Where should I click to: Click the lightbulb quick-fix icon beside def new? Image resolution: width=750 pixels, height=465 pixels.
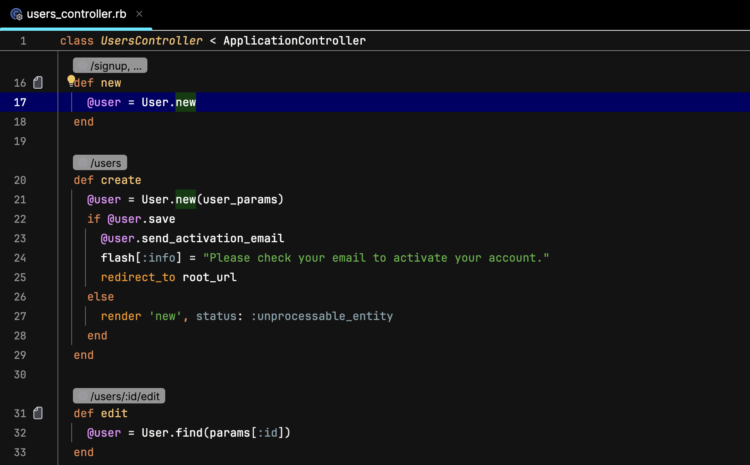(71, 80)
